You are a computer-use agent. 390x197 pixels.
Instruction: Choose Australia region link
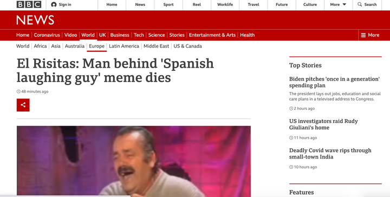tap(75, 46)
